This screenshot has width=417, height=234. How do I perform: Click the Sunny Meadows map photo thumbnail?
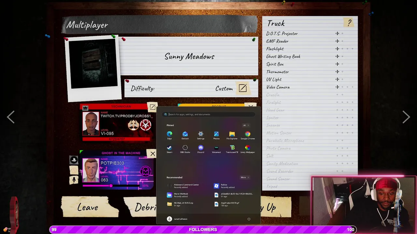point(93,64)
